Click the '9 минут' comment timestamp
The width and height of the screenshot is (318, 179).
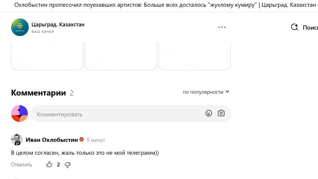pos(96,140)
